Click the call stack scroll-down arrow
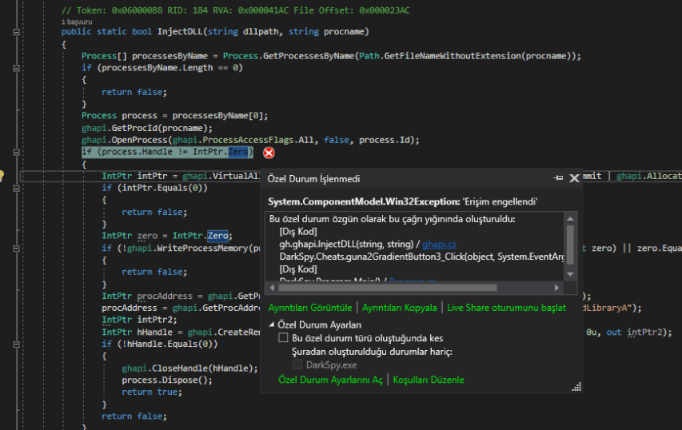 (x=570, y=274)
